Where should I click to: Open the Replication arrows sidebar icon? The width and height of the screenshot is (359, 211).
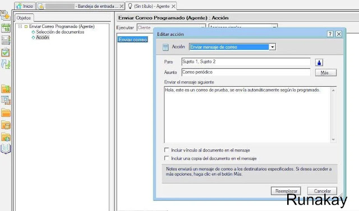pyautogui.click(x=6, y=64)
